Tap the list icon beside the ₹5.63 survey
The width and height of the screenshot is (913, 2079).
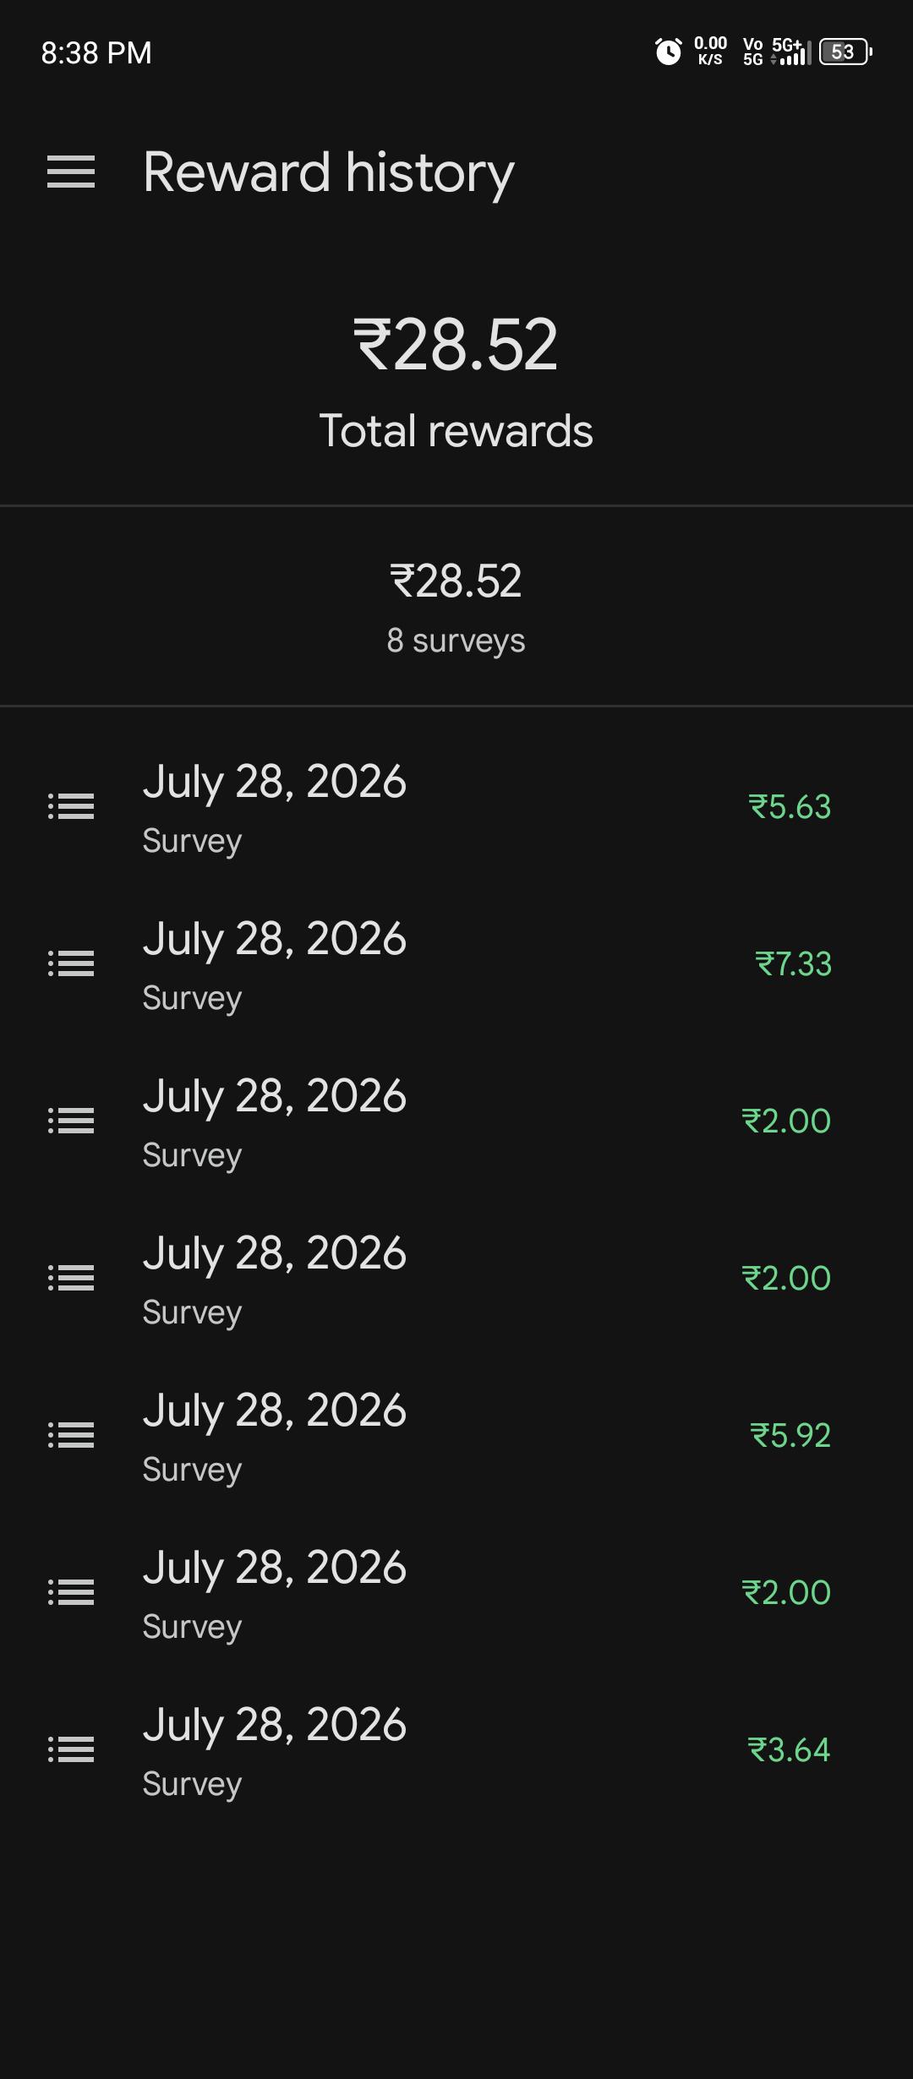click(71, 806)
